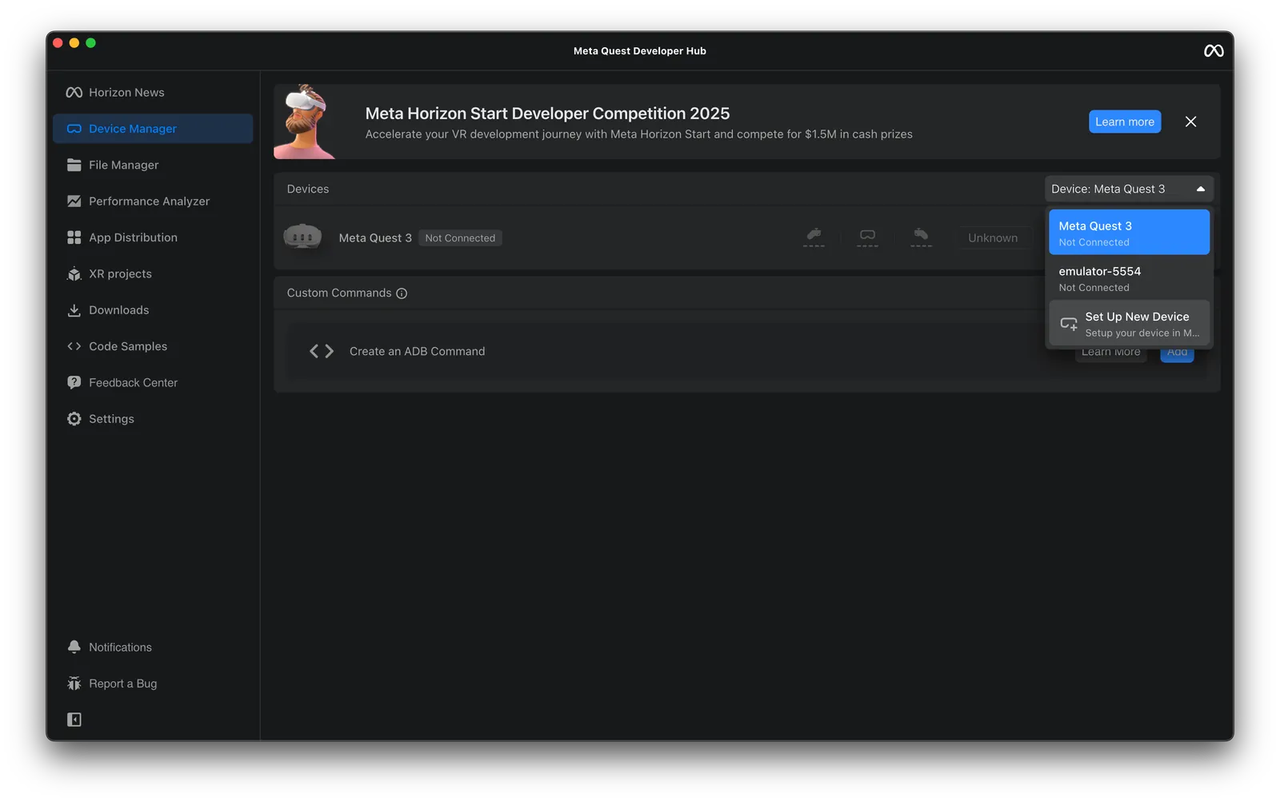Image resolution: width=1280 pixels, height=802 pixels.
Task: Click the Code Samples brackets icon
Action: point(74,346)
